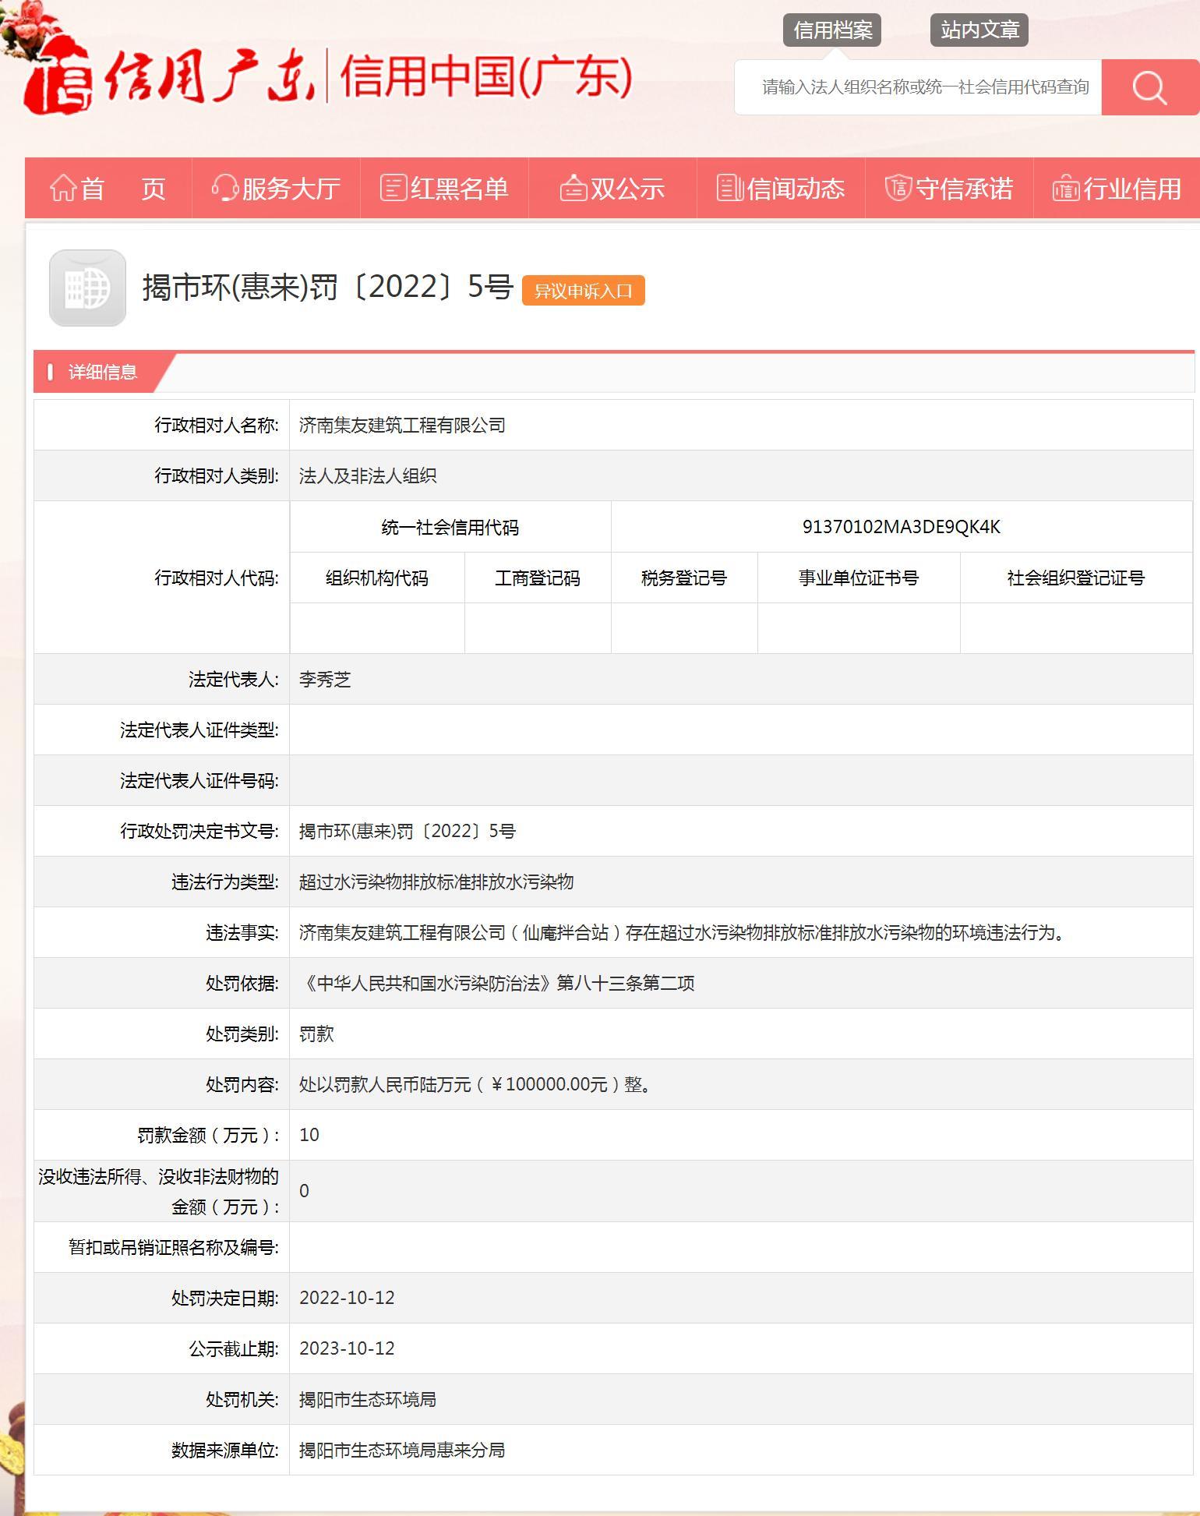Switch to 站内文章 search tab
This screenshot has width=1200, height=1516.
coord(979,30)
